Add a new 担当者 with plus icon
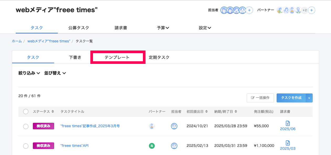 point(250,10)
